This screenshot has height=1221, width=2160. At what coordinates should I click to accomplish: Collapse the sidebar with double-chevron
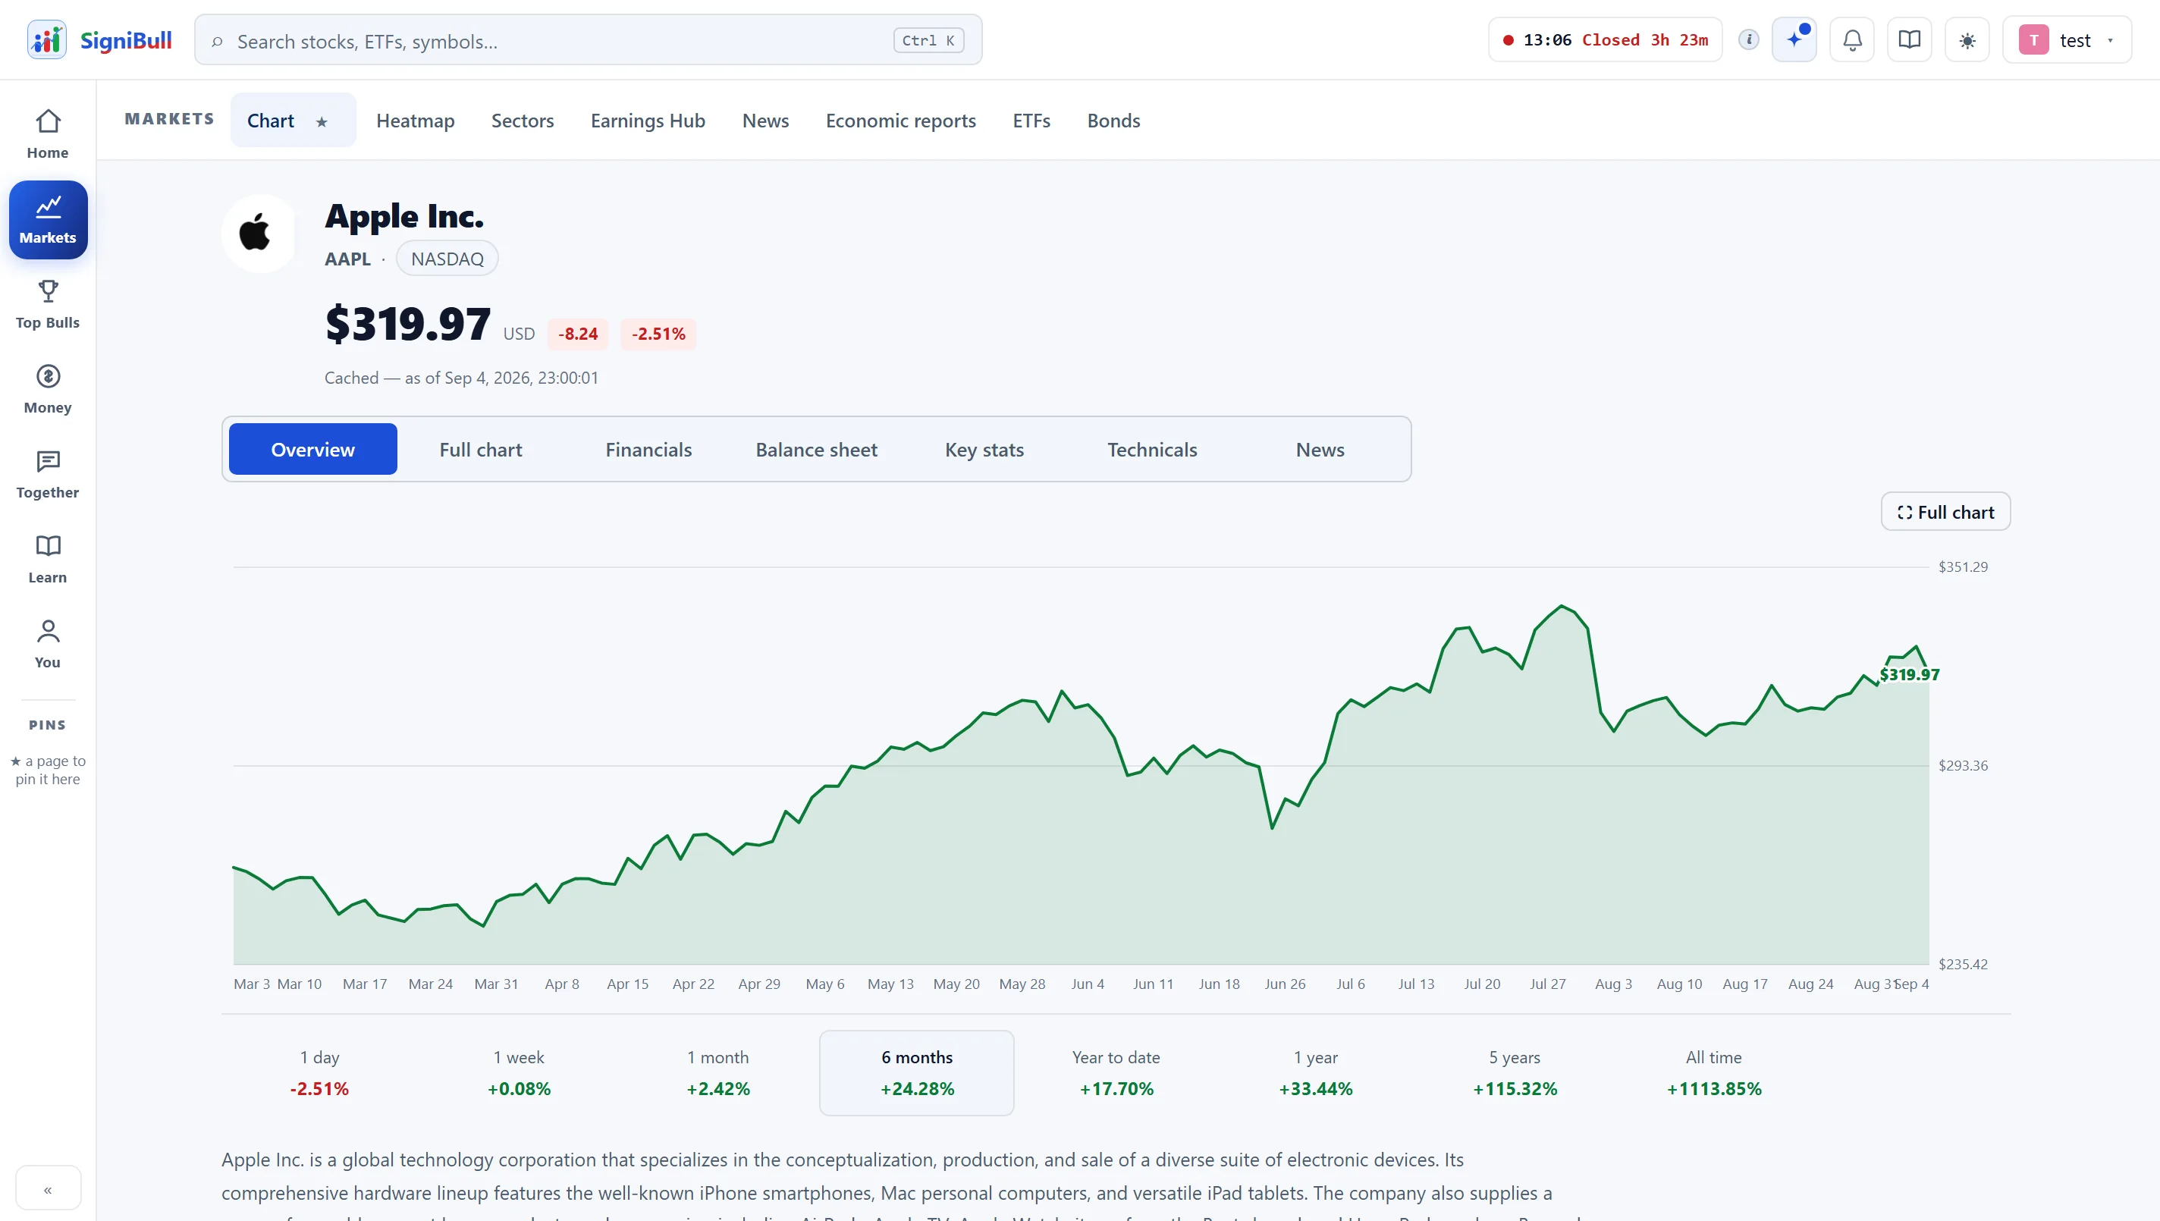click(48, 1189)
